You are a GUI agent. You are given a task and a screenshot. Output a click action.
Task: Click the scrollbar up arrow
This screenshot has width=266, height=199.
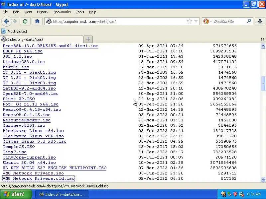pyautogui.click(x=263, y=46)
